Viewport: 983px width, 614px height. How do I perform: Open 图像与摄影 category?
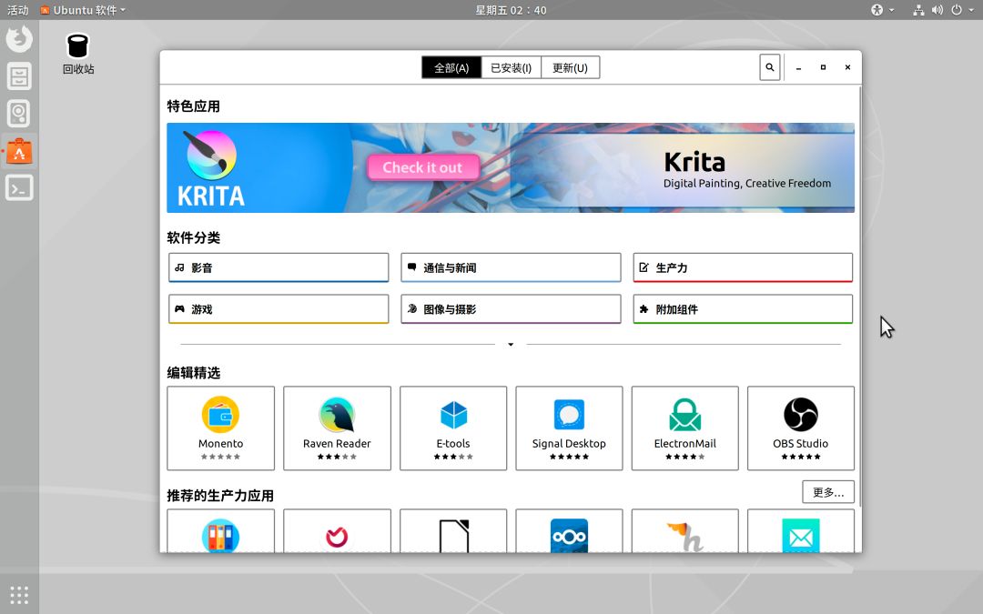point(511,309)
